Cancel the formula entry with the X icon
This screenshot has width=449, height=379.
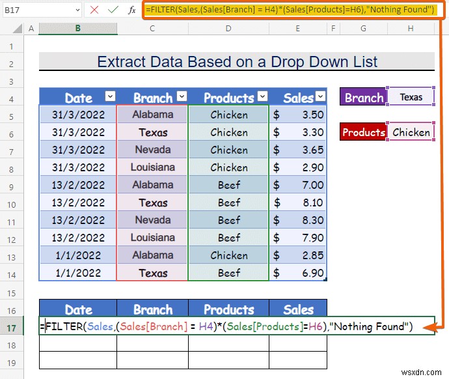click(94, 10)
